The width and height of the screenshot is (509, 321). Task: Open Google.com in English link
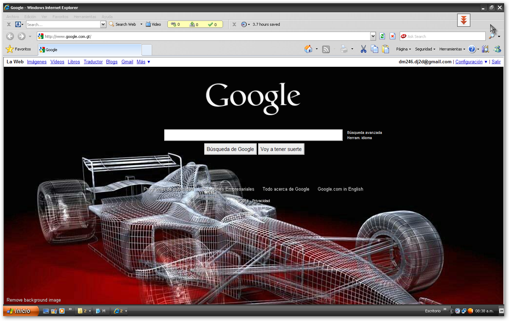click(x=340, y=189)
